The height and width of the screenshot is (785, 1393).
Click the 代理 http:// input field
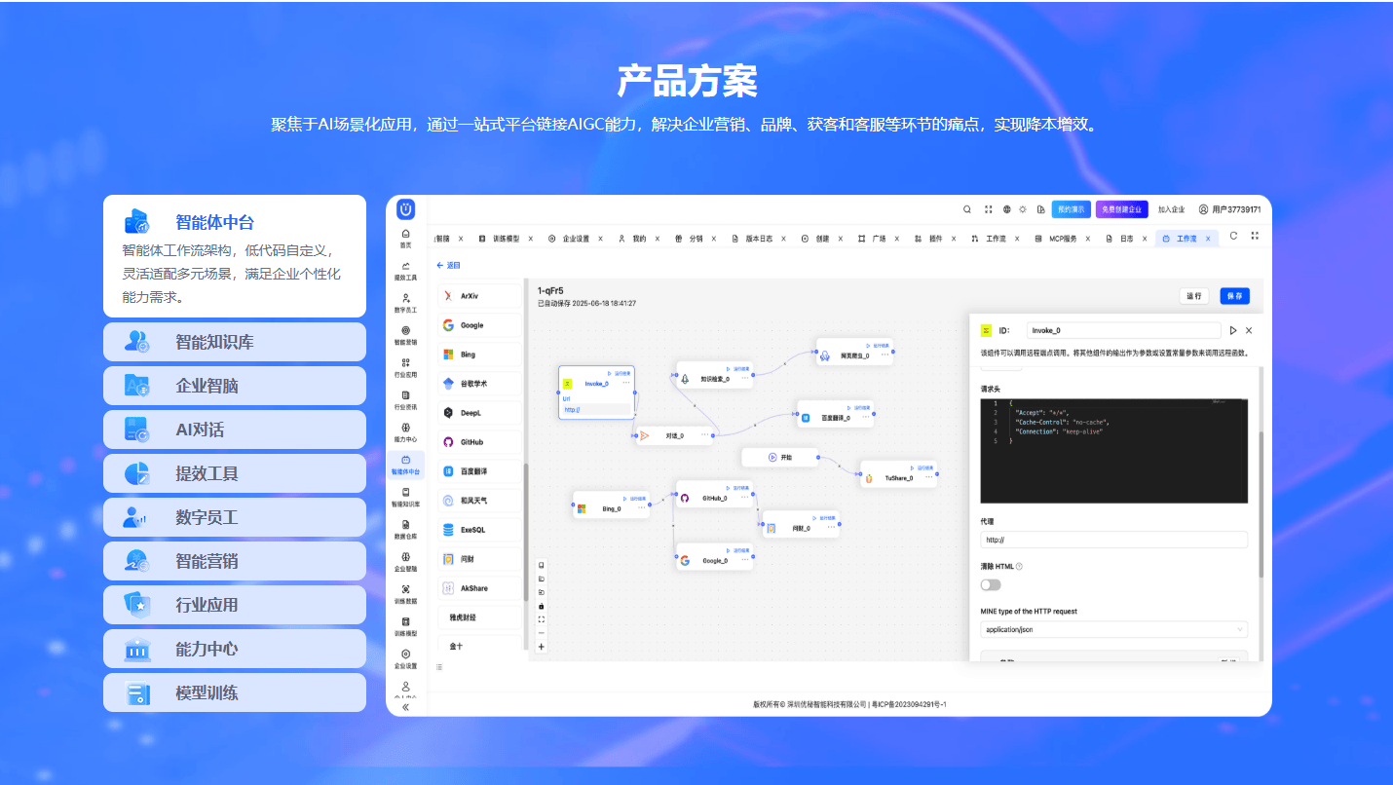coord(1113,540)
